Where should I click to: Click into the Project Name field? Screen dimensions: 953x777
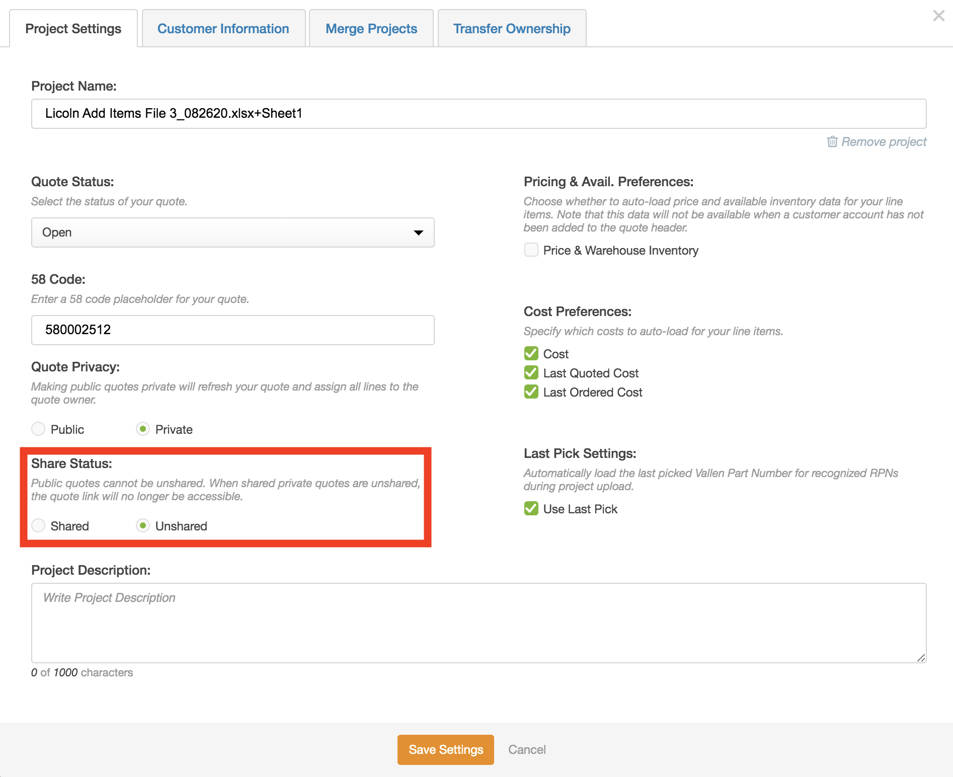[x=478, y=114]
